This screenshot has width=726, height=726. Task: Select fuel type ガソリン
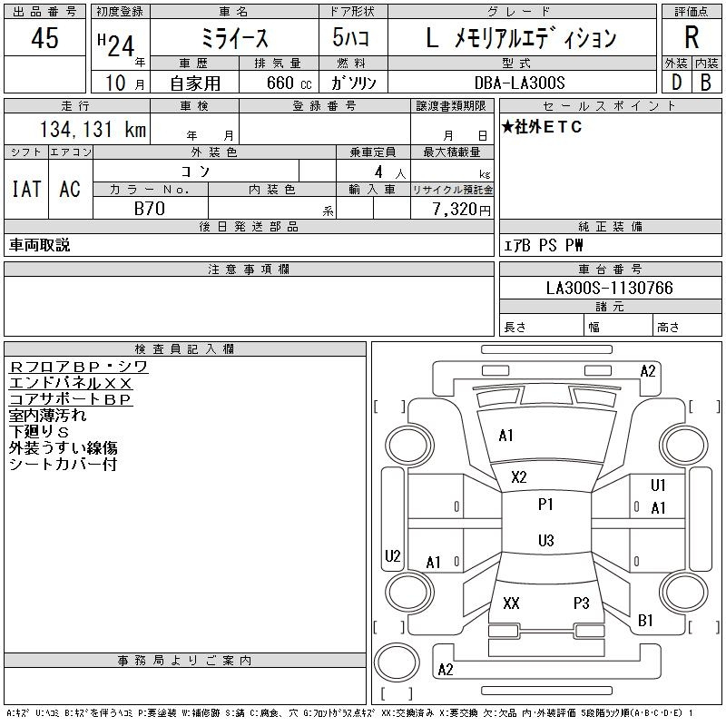tap(353, 83)
